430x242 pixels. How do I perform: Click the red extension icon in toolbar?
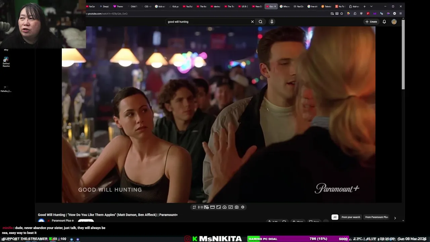(368, 13)
